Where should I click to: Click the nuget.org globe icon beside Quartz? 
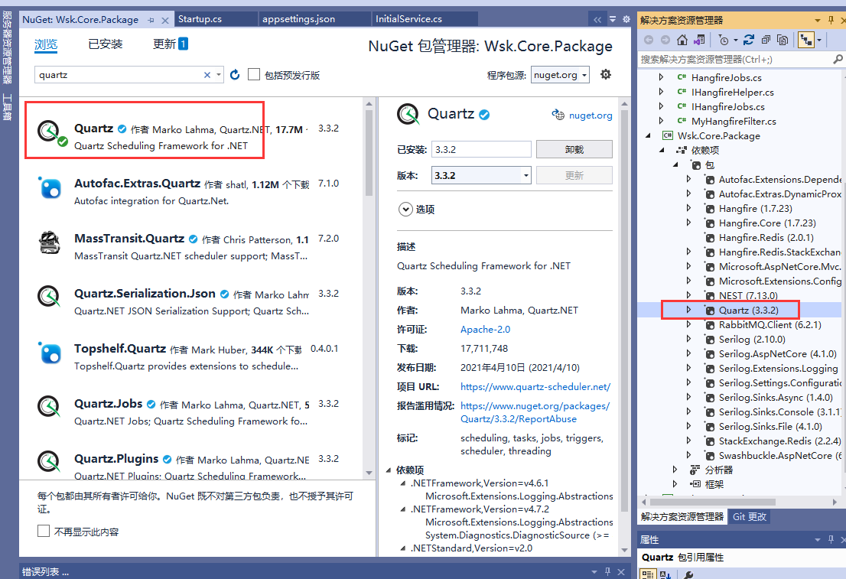pyautogui.click(x=557, y=114)
